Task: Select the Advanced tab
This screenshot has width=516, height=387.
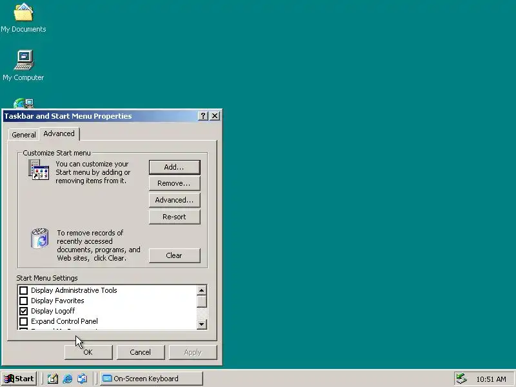Action: pyautogui.click(x=59, y=134)
